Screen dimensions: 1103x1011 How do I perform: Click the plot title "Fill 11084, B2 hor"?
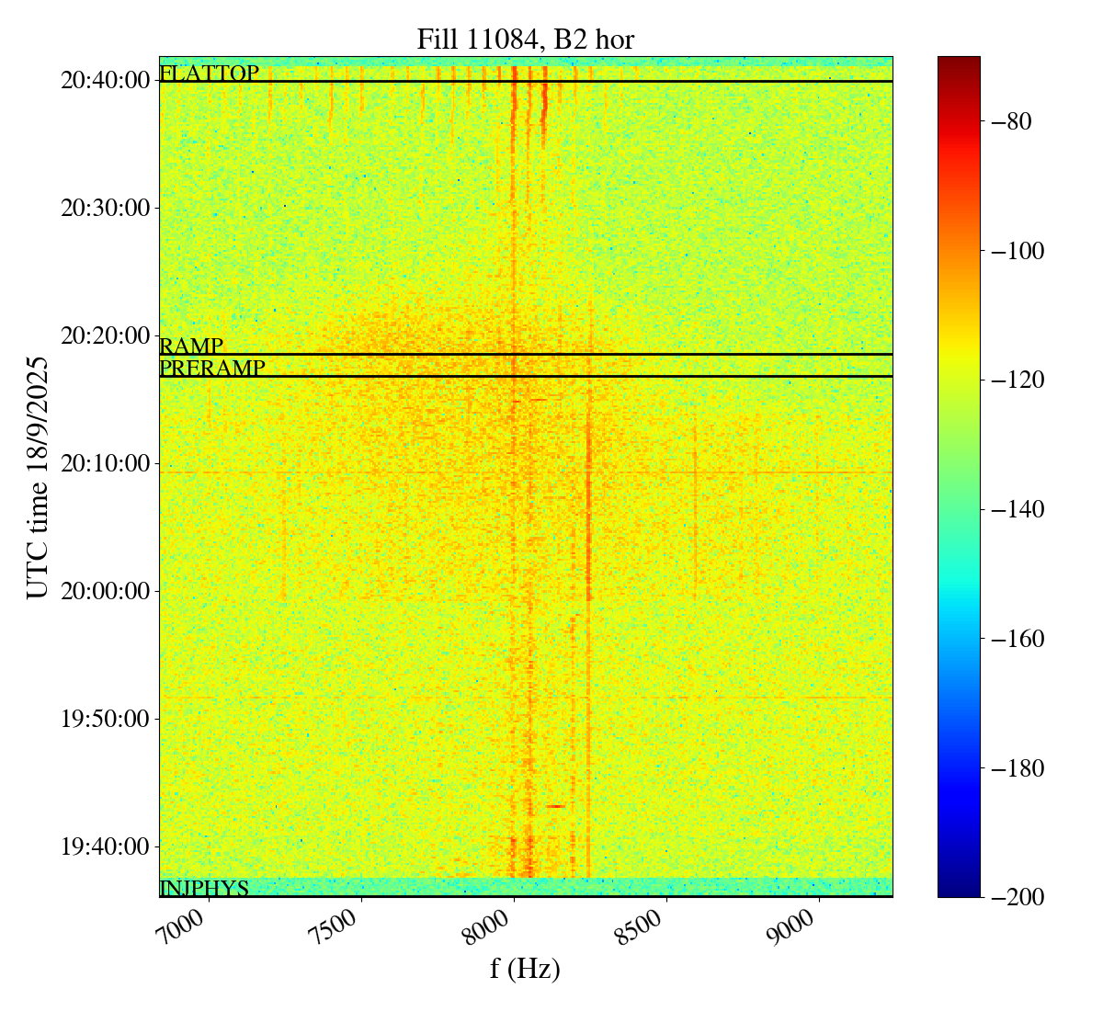pyautogui.click(x=525, y=40)
